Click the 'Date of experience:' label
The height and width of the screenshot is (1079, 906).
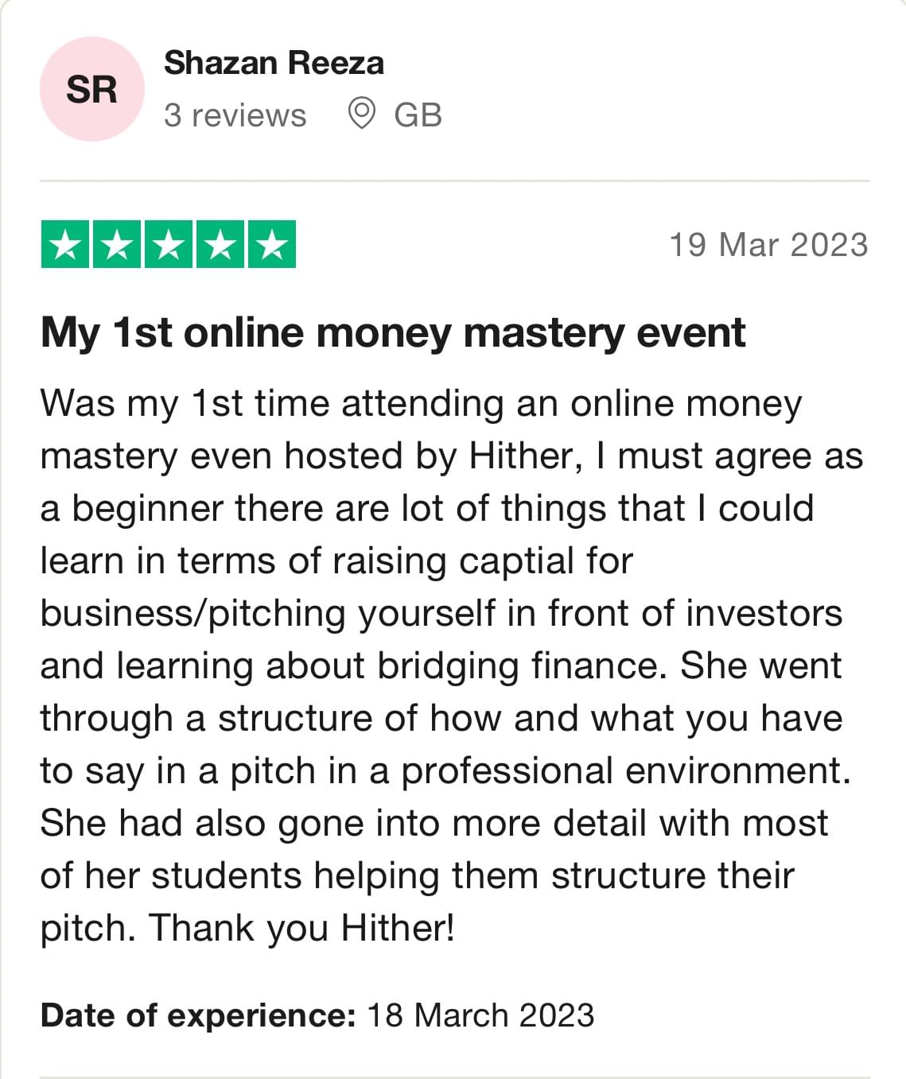coord(198,1015)
